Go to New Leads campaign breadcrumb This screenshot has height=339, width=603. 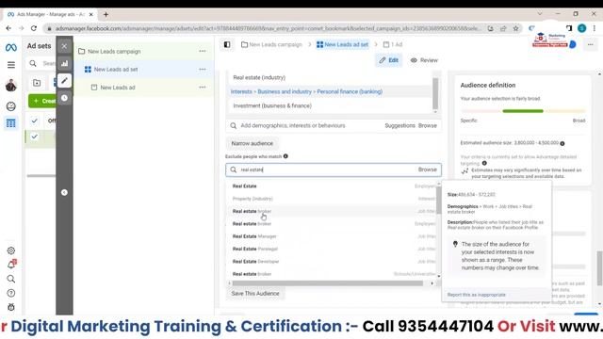click(x=271, y=44)
